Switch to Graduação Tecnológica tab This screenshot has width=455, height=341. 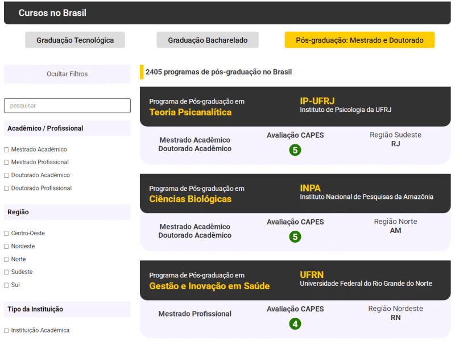(75, 40)
